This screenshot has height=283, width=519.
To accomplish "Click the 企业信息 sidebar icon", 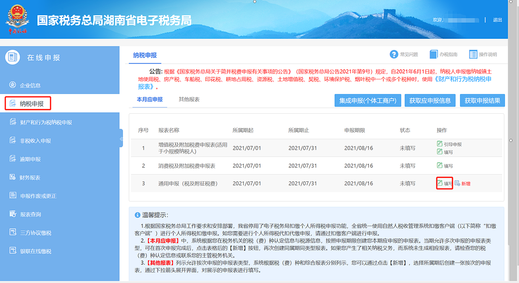I will coord(12,85).
